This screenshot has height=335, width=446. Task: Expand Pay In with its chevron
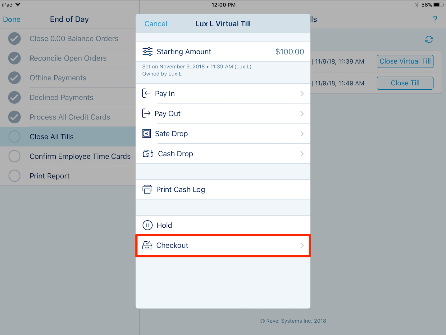[x=302, y=94]
